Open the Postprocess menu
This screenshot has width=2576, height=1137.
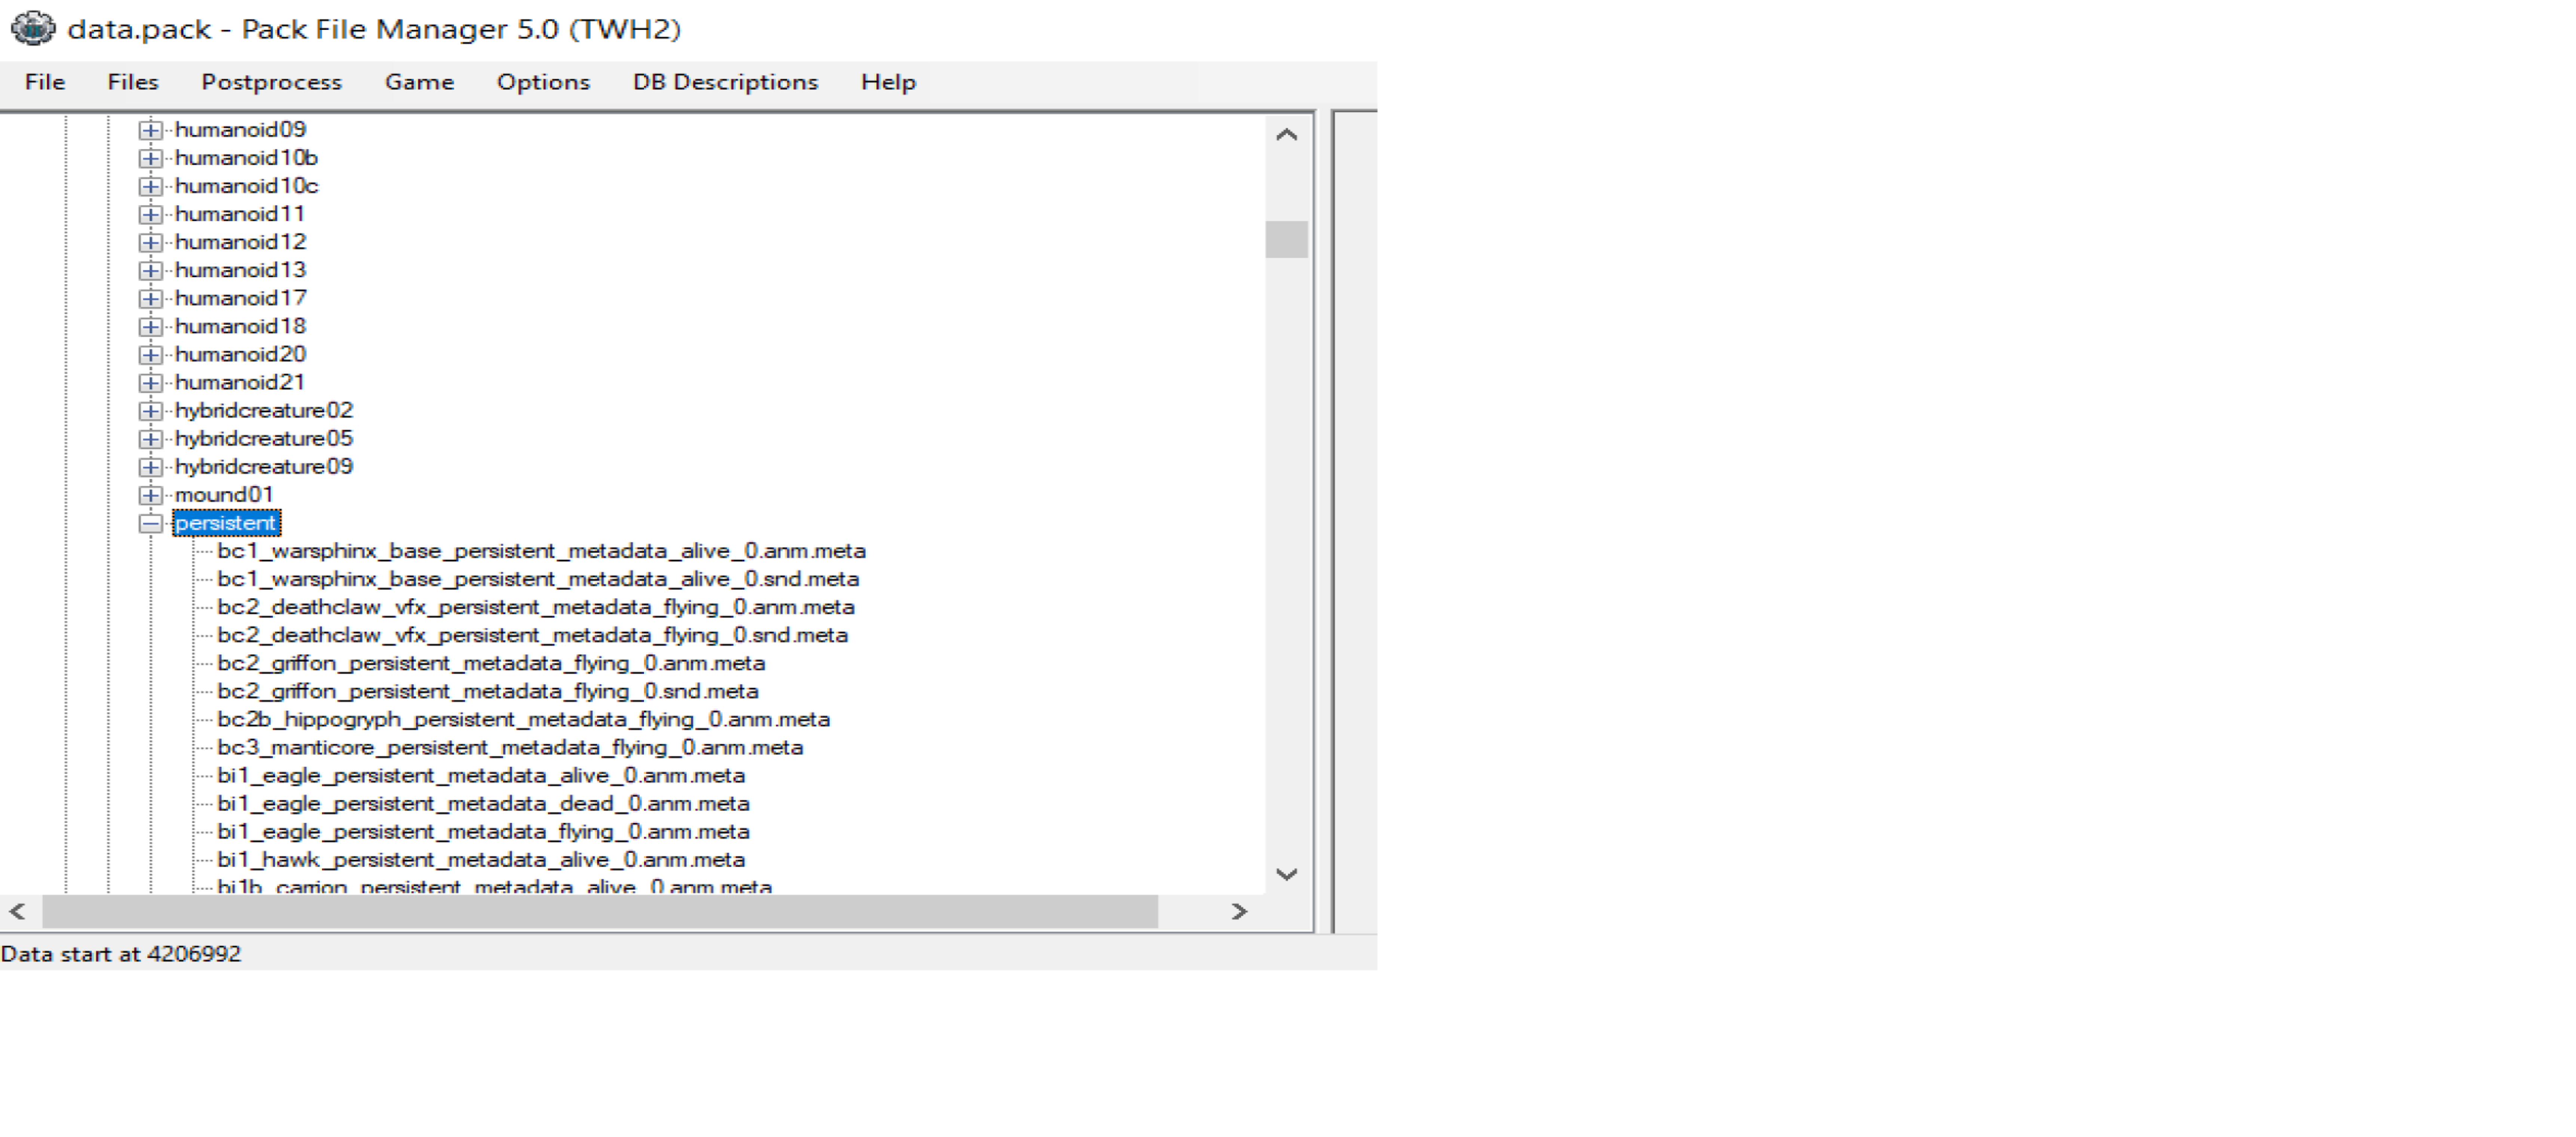click(x=271, y=82)
